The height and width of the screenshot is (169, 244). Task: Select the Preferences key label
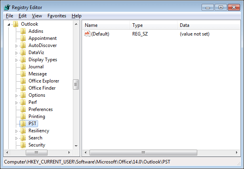[41, 109]
